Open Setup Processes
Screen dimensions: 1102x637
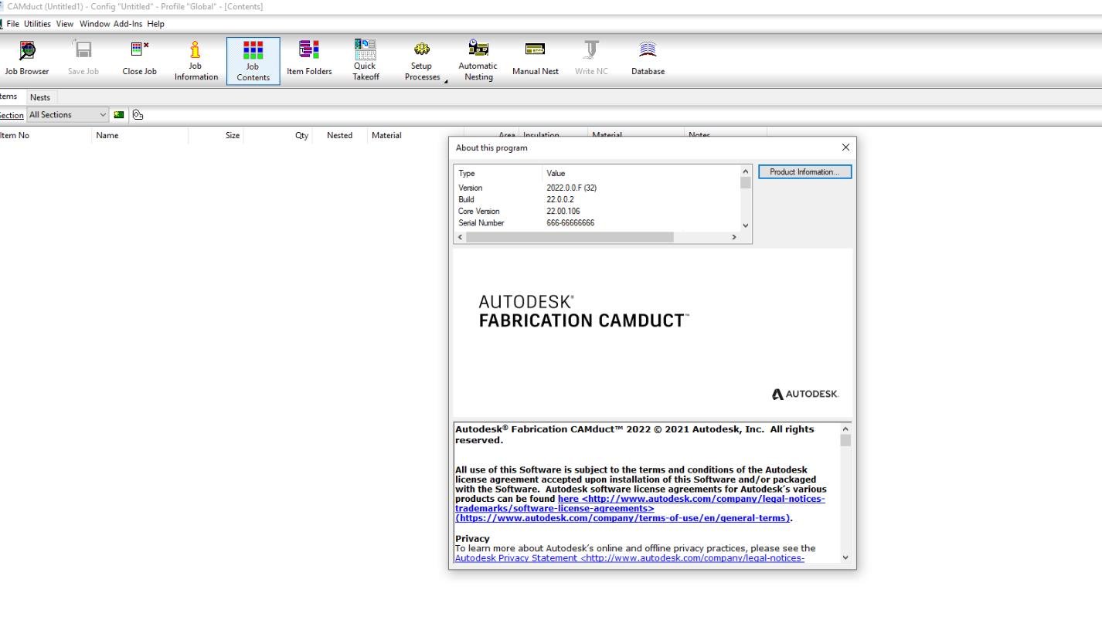pyautogui.click(x=422, y=60)
